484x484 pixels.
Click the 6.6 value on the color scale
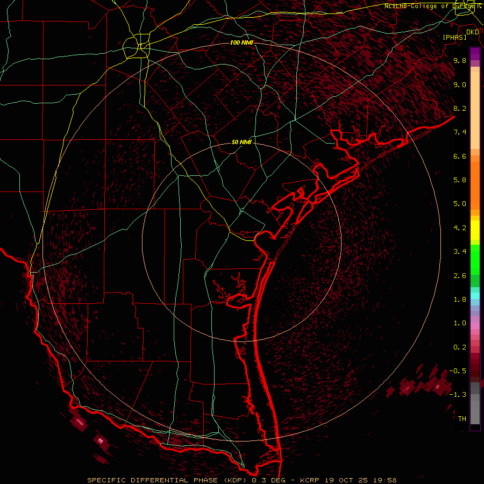coord(460,156)
